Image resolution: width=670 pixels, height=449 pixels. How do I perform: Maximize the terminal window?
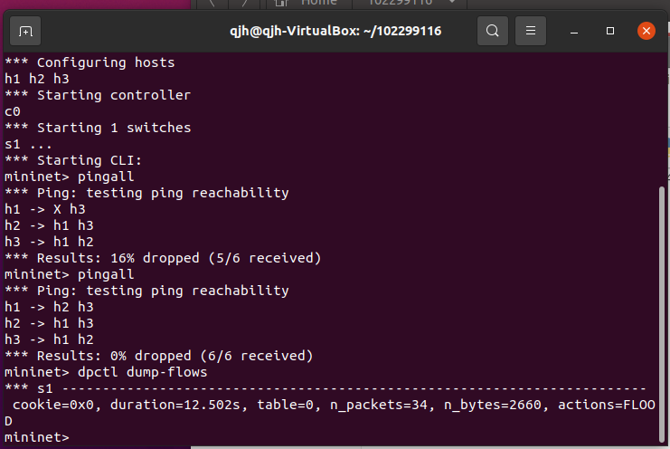610,31
